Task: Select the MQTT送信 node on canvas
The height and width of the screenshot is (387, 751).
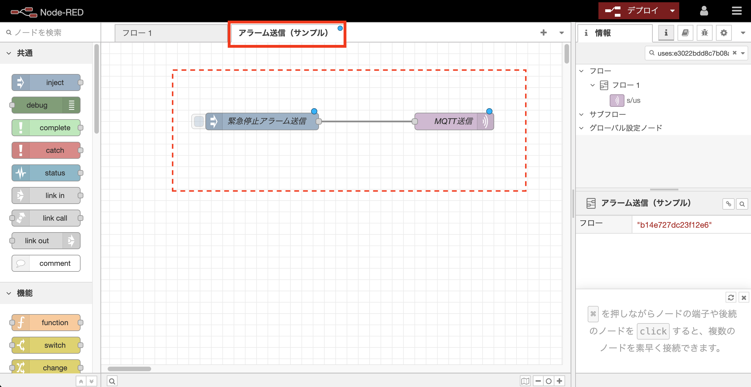Action: tap(454, 121)
